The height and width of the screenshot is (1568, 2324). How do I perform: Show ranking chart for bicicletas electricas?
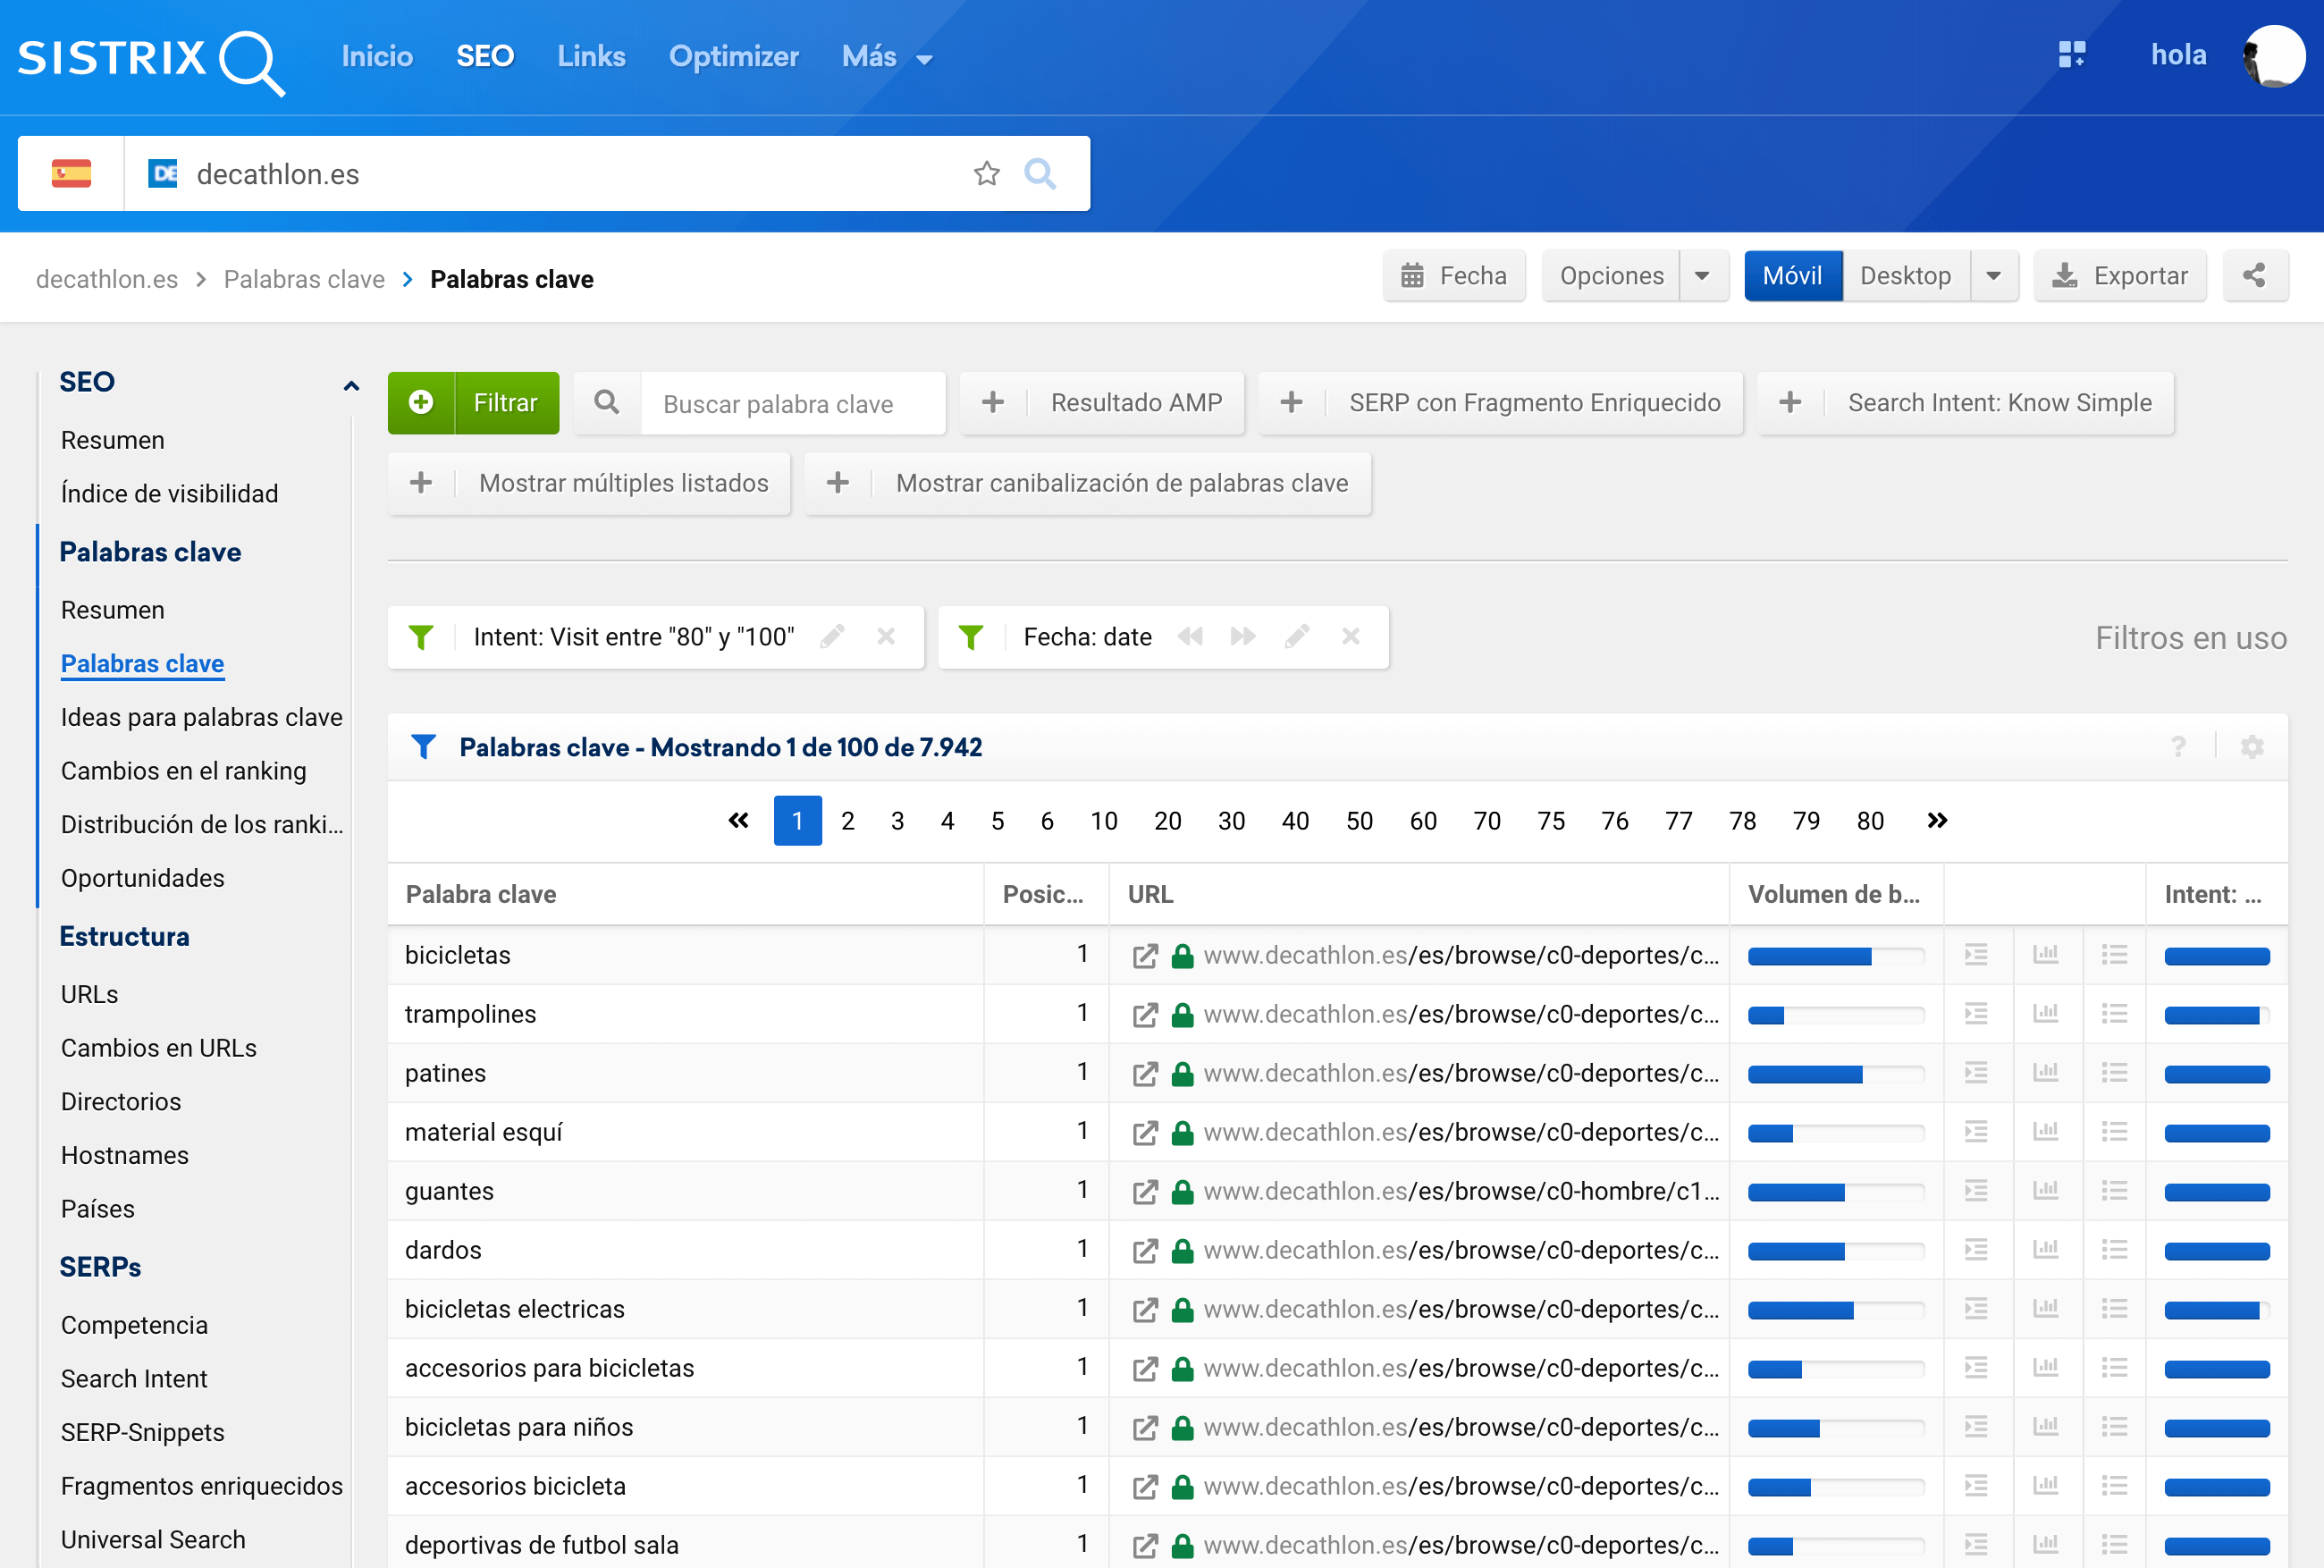tap(2045, 1309)
